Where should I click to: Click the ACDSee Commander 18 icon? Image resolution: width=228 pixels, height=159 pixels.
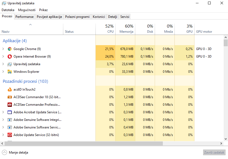[x=9, y=97]
